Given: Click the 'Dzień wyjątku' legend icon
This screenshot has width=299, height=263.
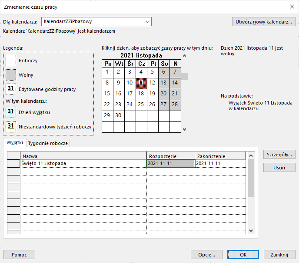Looking at the screenshot, I should (x=11, y=112).
